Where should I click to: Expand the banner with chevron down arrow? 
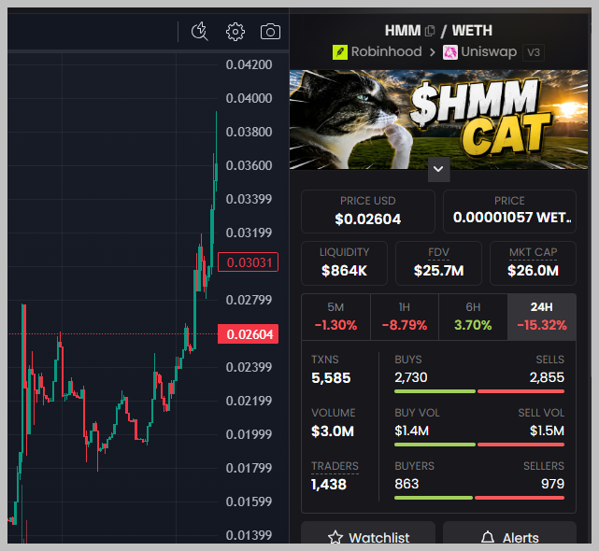coord(438,169)
